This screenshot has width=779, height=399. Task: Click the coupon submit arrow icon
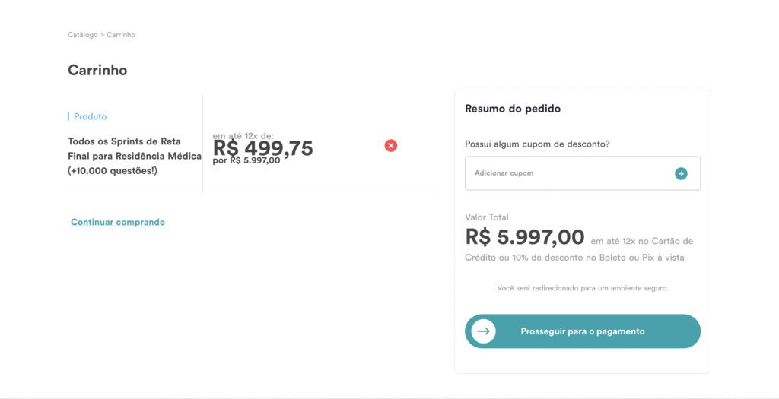681,173
